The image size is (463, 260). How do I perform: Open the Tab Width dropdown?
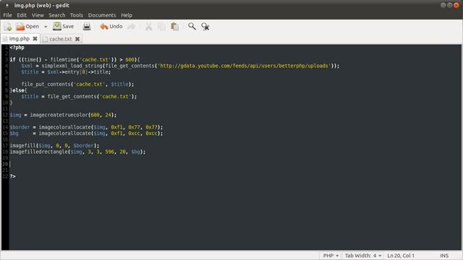[363, 256]
